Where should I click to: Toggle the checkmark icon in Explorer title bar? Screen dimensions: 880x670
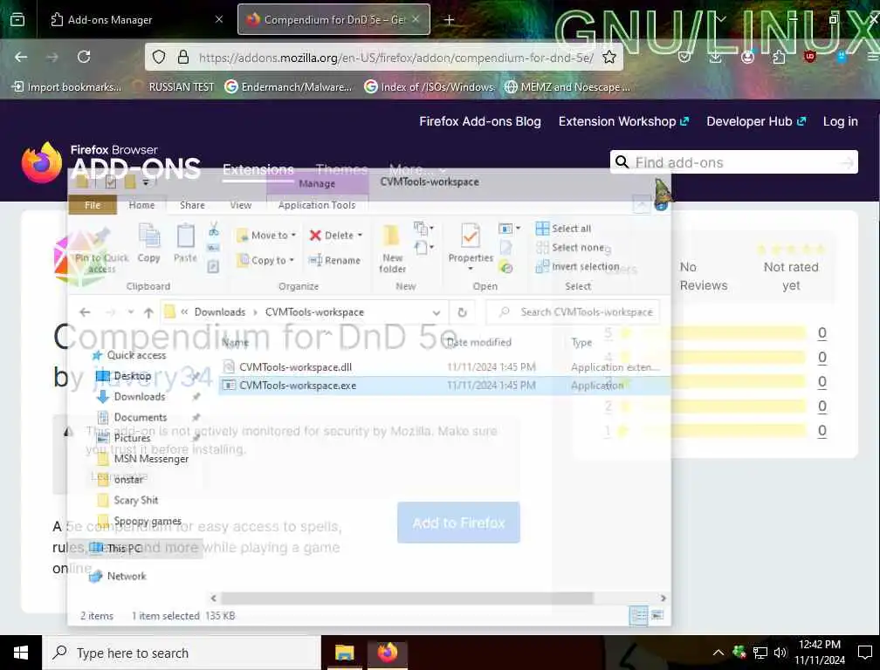(x=111, y=182)
